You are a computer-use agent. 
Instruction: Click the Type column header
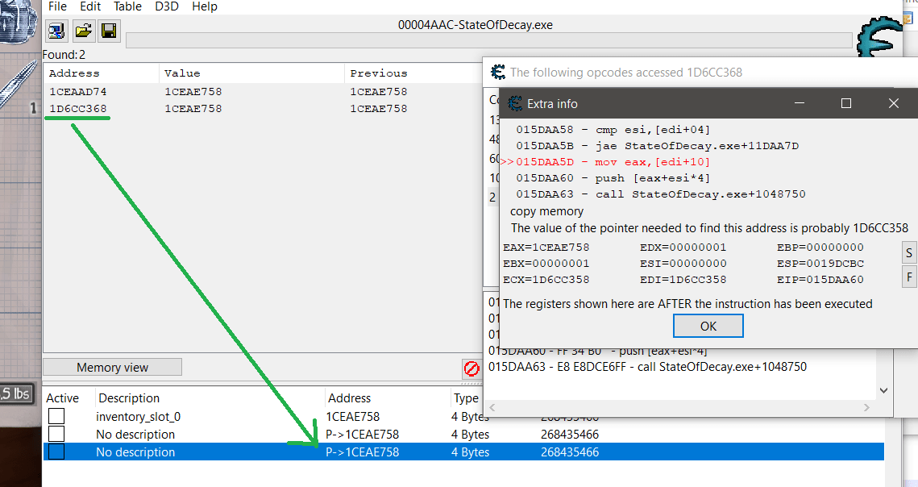pyautogui.click(x=466, y=398)
